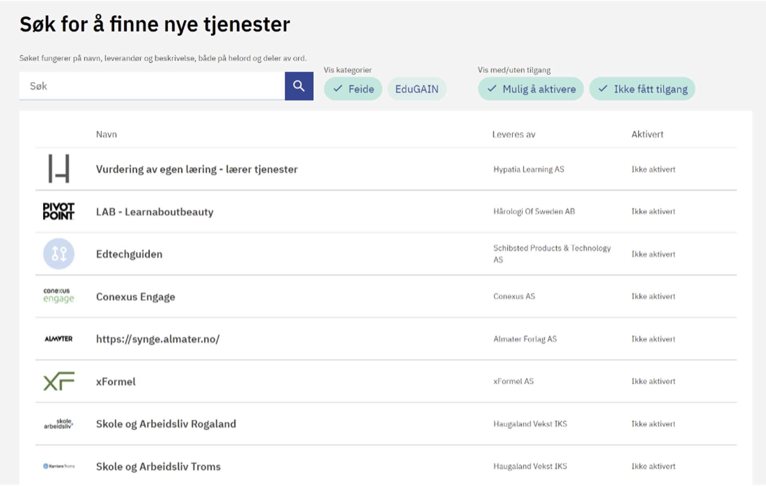
Task: Focus the Søk search input field
Action: pyautogui.click(x=152, y=86)
